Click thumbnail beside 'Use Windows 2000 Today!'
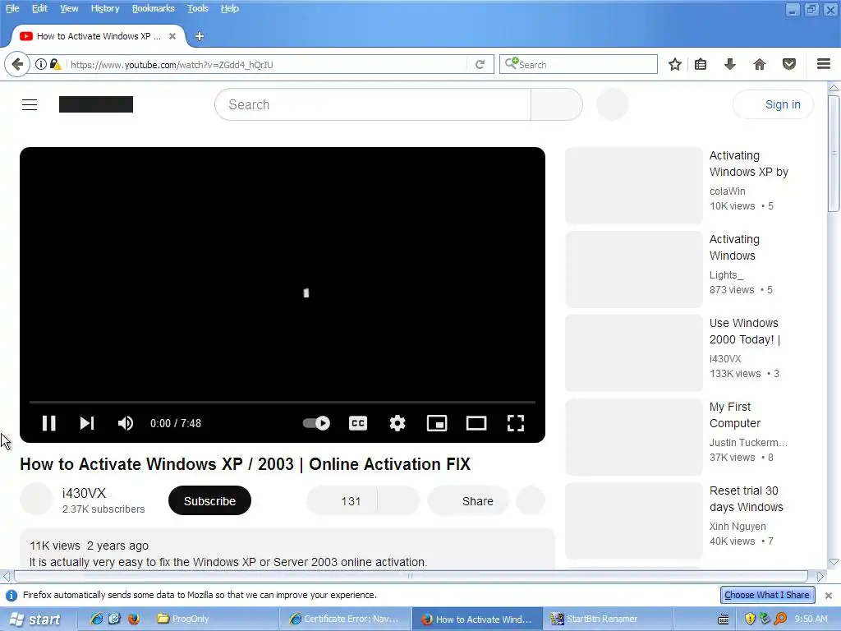 pos(634,353)
